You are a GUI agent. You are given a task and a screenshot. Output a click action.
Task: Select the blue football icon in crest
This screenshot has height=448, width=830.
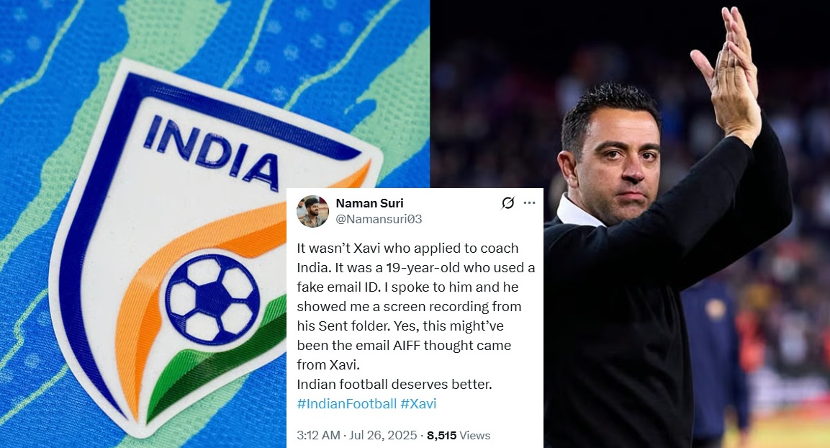point(213,299)
